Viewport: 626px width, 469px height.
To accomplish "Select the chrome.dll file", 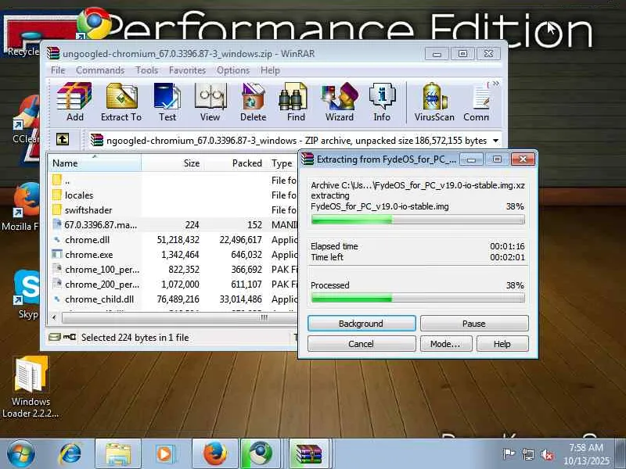I will (173, 240).
